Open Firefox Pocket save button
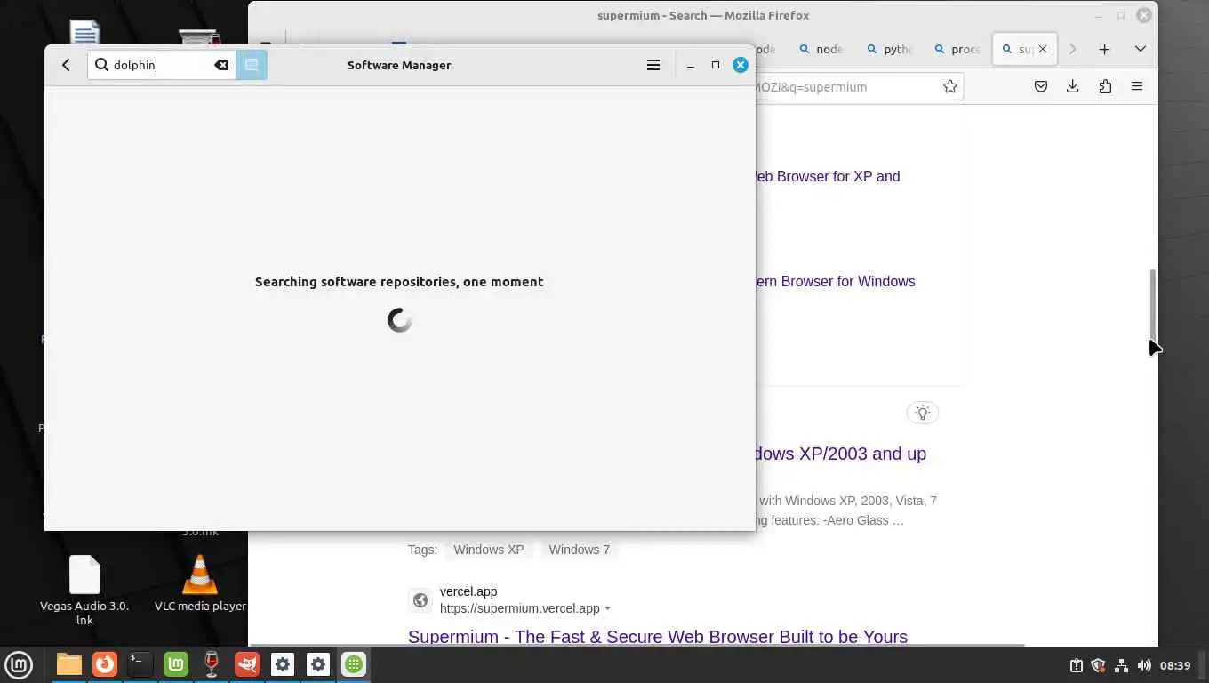Screen dimensions: 1209x683 click(x=1041, y=86)
